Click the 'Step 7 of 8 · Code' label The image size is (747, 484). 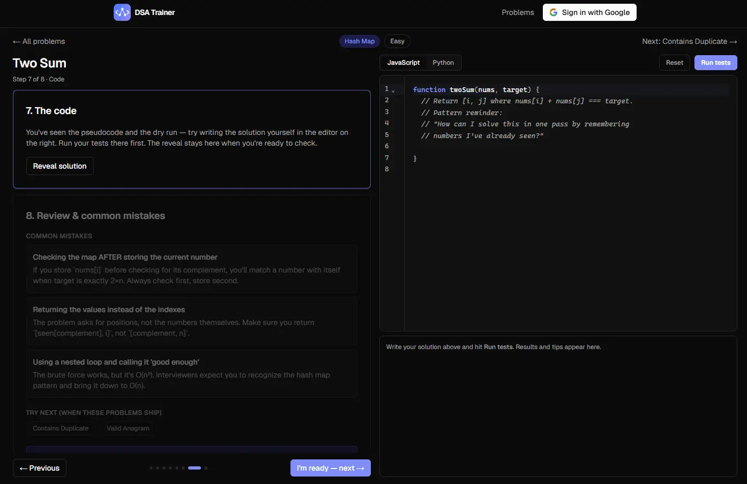[x=39, y=79]
